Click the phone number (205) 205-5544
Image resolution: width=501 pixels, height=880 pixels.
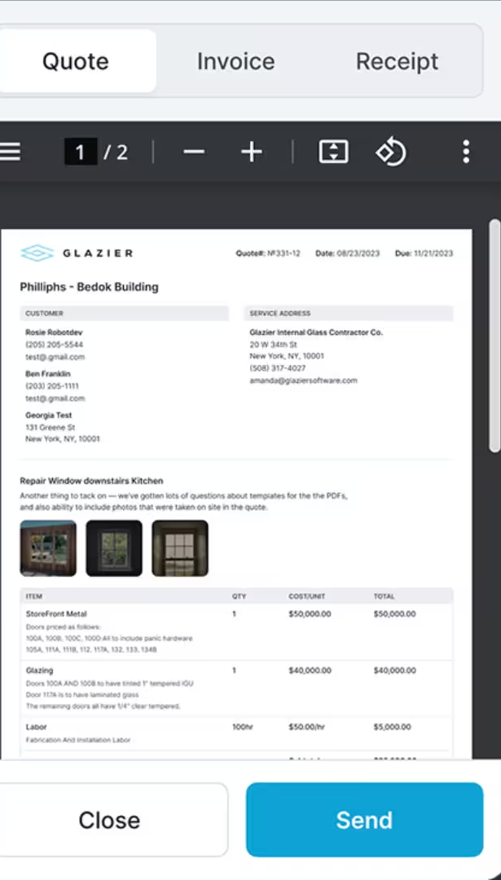[x=54, y=345]
